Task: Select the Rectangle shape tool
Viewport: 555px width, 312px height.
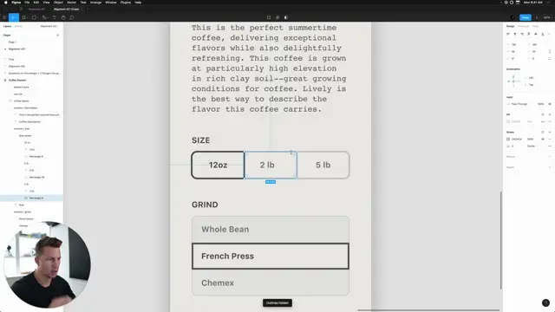Action: click(x=35, y=17)
